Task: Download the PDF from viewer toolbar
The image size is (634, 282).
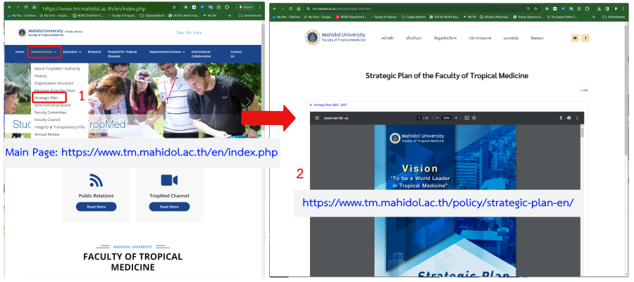Action: [561, 118]
